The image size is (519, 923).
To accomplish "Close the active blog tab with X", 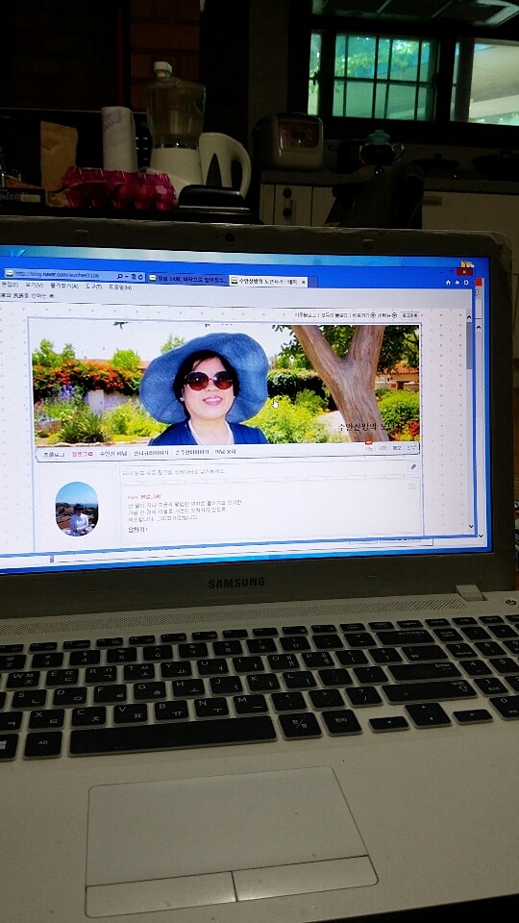I will coord(304,282).
